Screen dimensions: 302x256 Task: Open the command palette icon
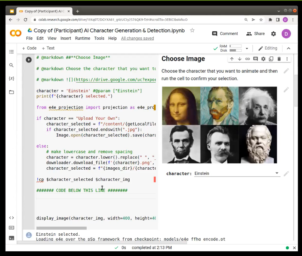pyautogui.click(x=12, y=228)
